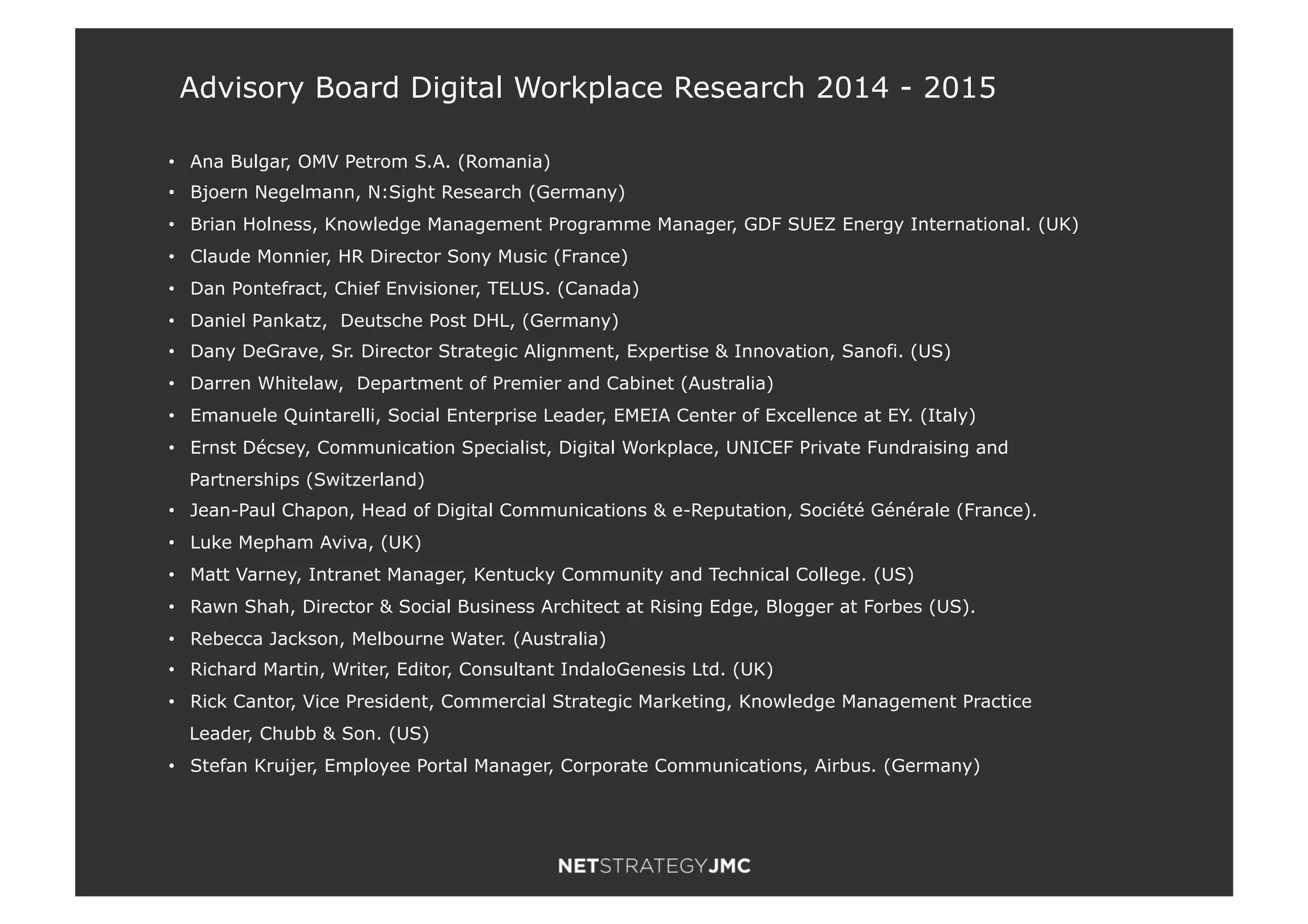The height and width of the screenshot is (924, 1308).
Task: Click Matt Varney, Intranet Manager line
Action: [552, 575]
